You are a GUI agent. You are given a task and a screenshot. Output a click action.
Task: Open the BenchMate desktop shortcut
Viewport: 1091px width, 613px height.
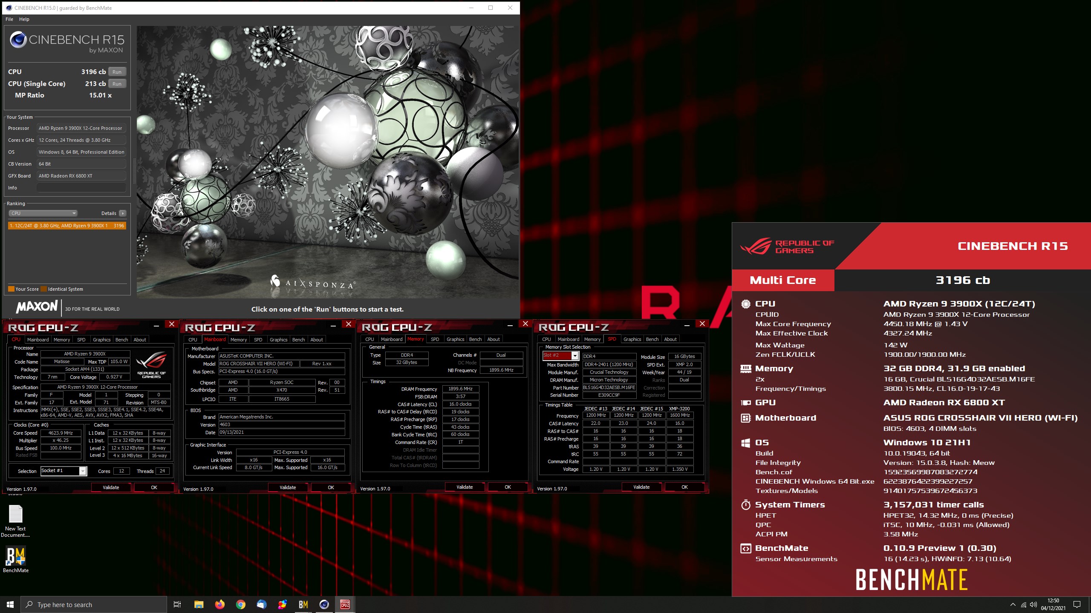(16, 559)
